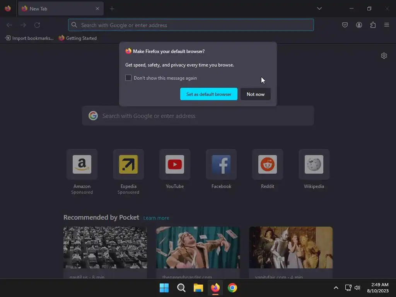
Task: Check Don't show this message again
Action: point(128,78)
